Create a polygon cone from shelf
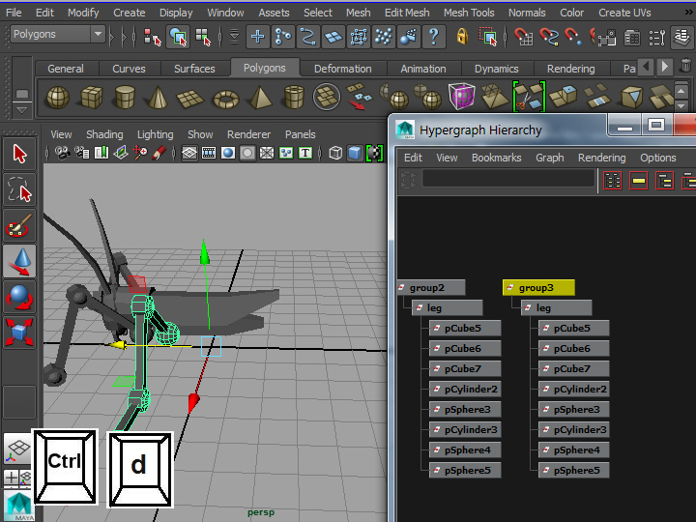Viewport: 696px width, 522px height. point(158,98)
